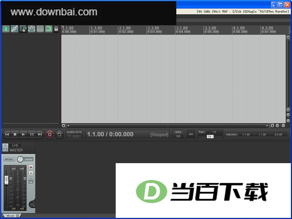This screenshot has height=219, width=292.
Task: Select the Mixer docker tab
Action: click(10, 216)
